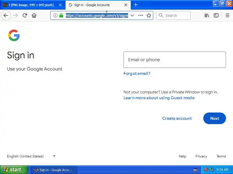233x174 pixels.
Task: Open the Help footer link
Action: (x=182, y=156)
